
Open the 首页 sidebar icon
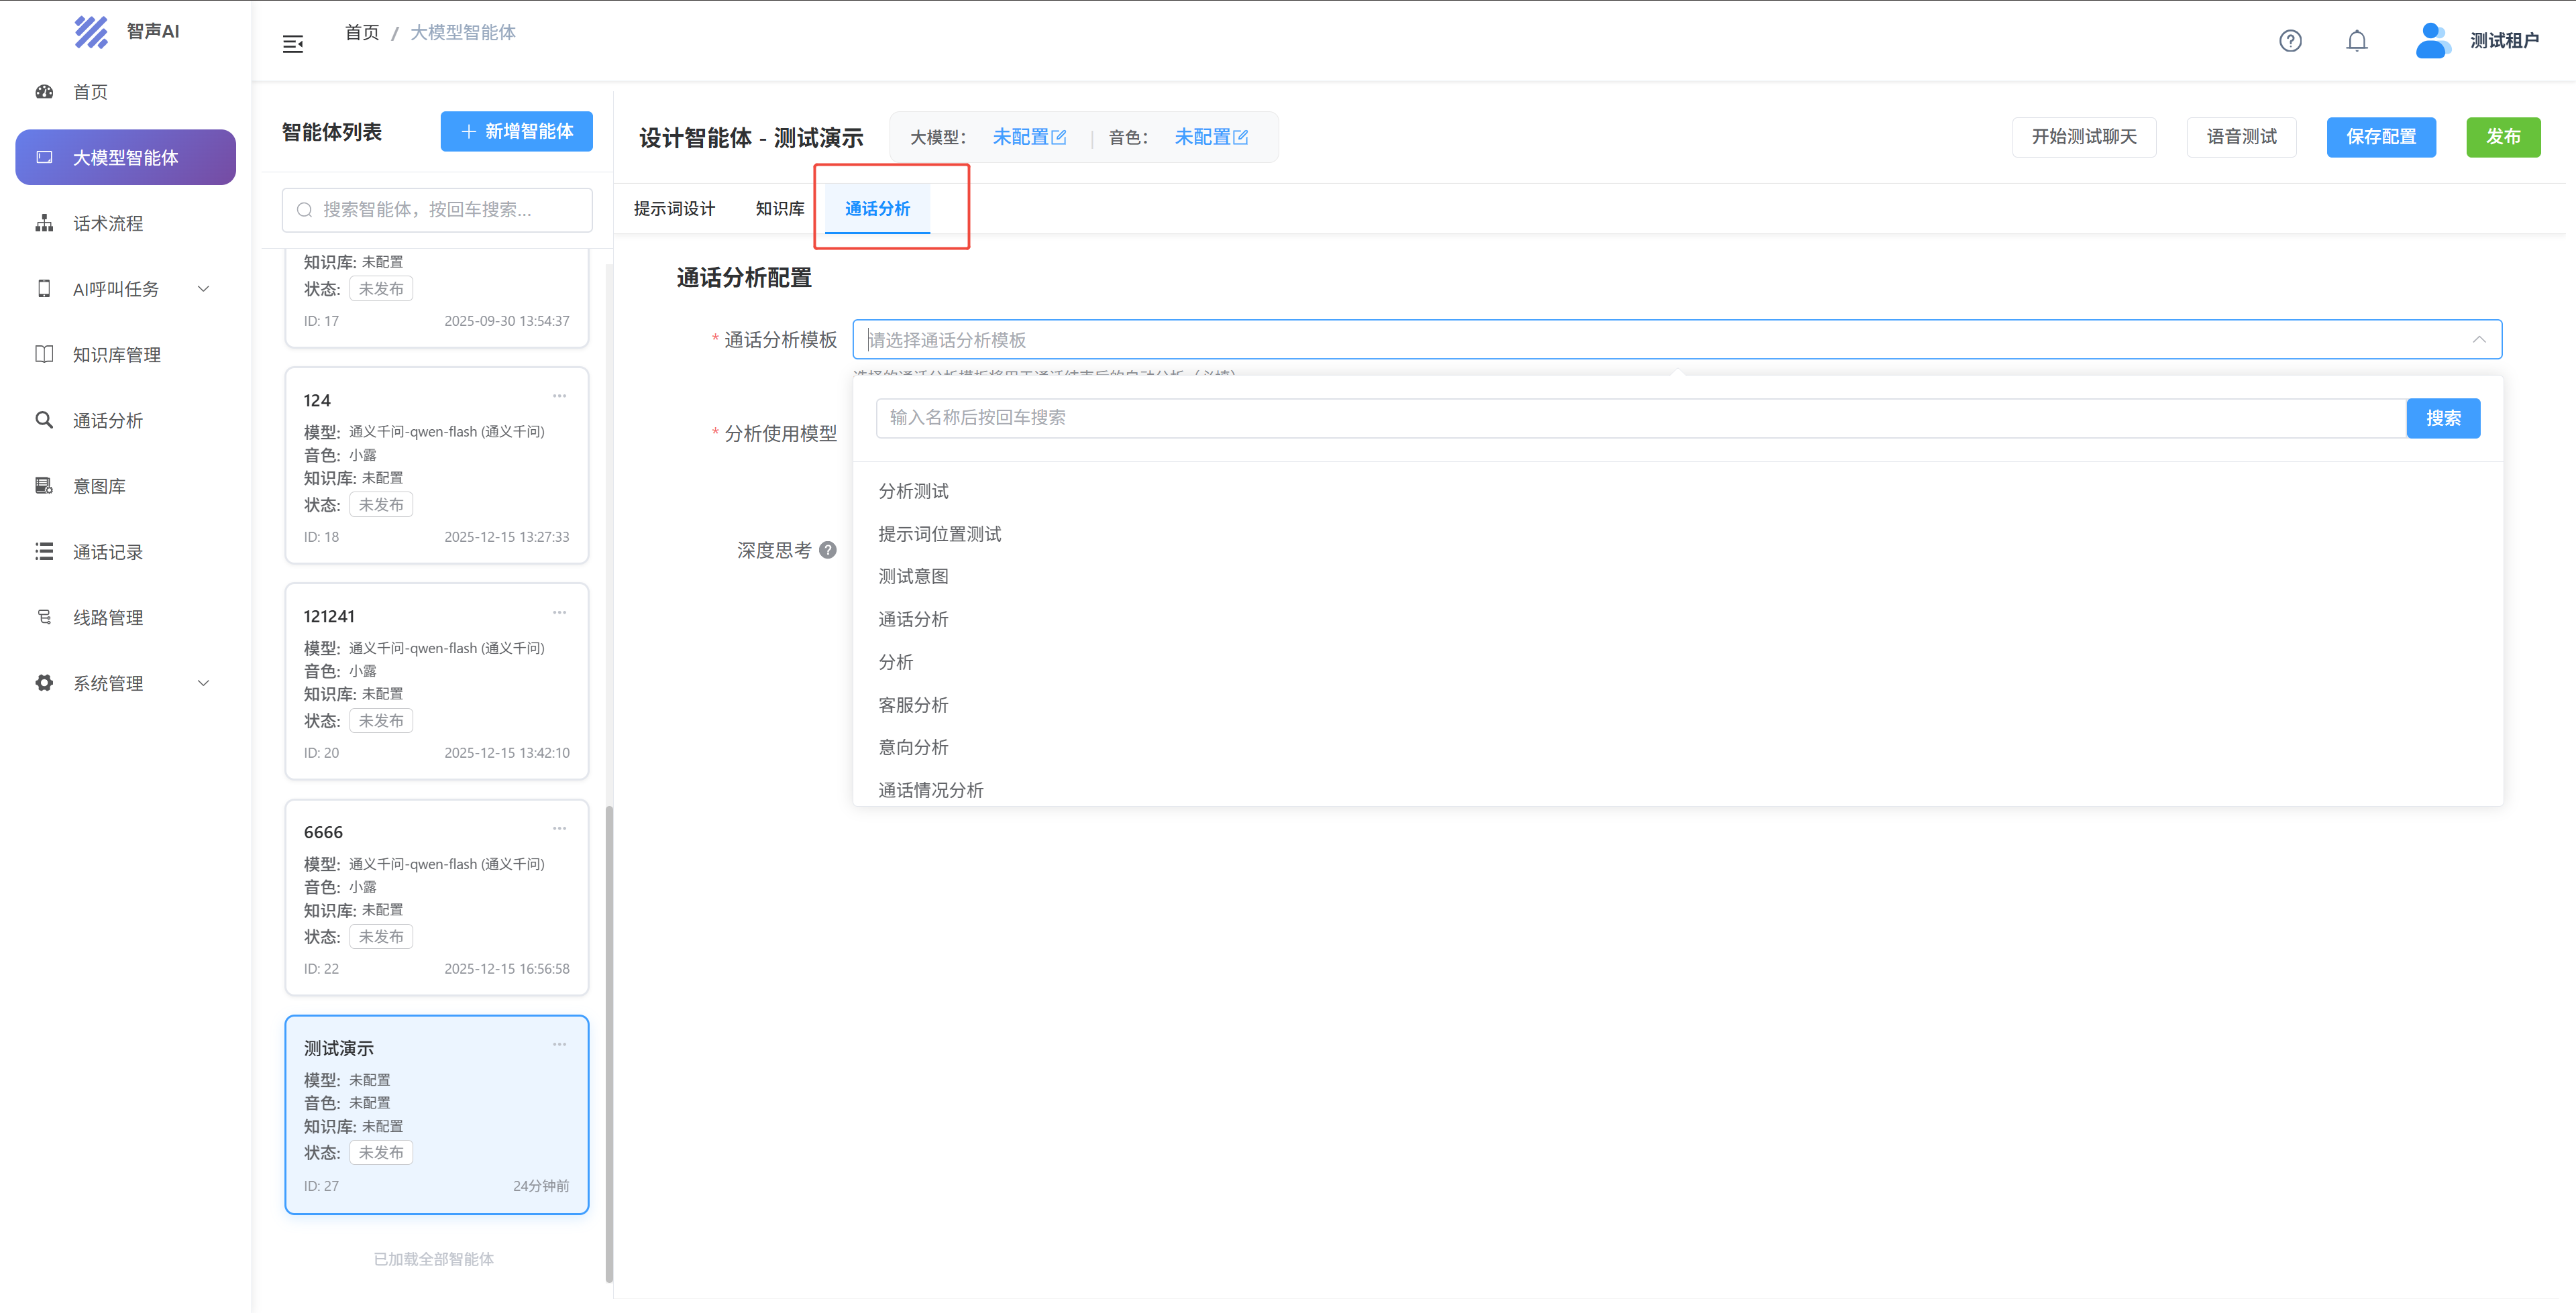point(44,91)
